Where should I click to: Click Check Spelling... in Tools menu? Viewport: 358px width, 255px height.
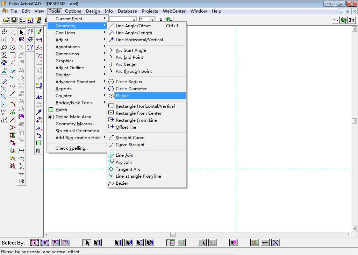click(x=72, y=148)
